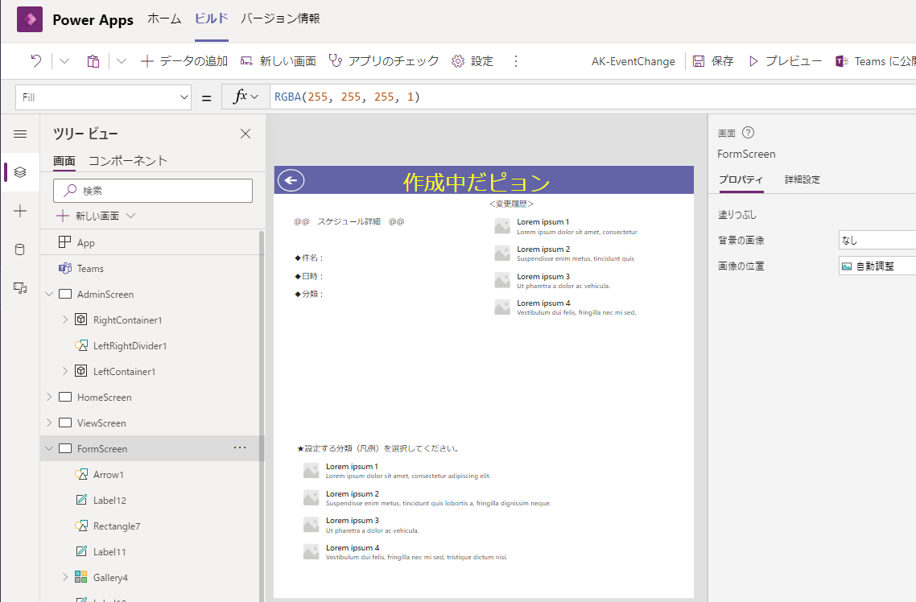Collapse navigation with the hamburger icon

pyautogui.click(x=20, y=134)
